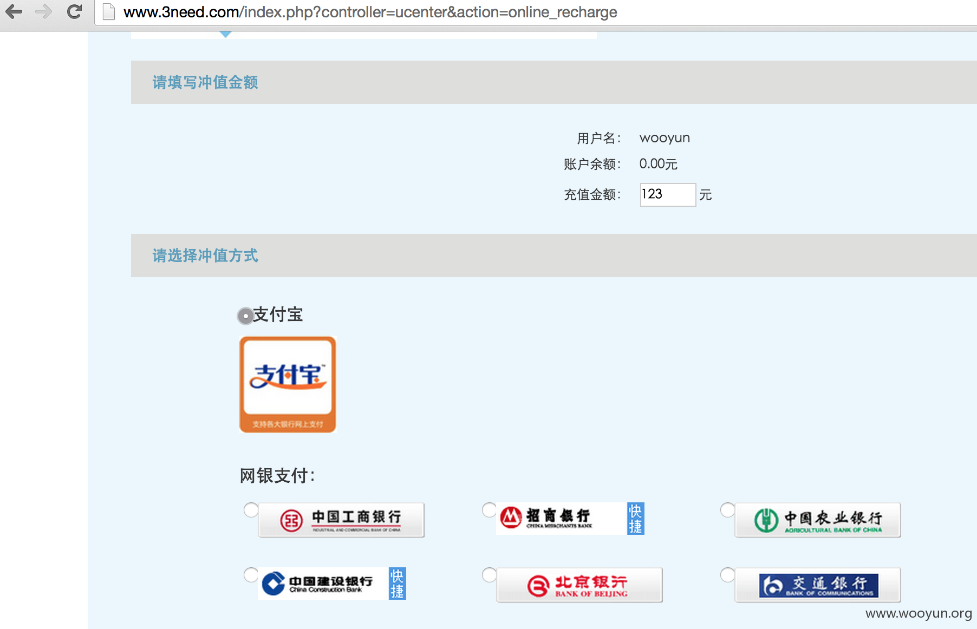Click the 请填写冲值金额 section heading
The image size is (977, 629).
click(x=205, y=82)
